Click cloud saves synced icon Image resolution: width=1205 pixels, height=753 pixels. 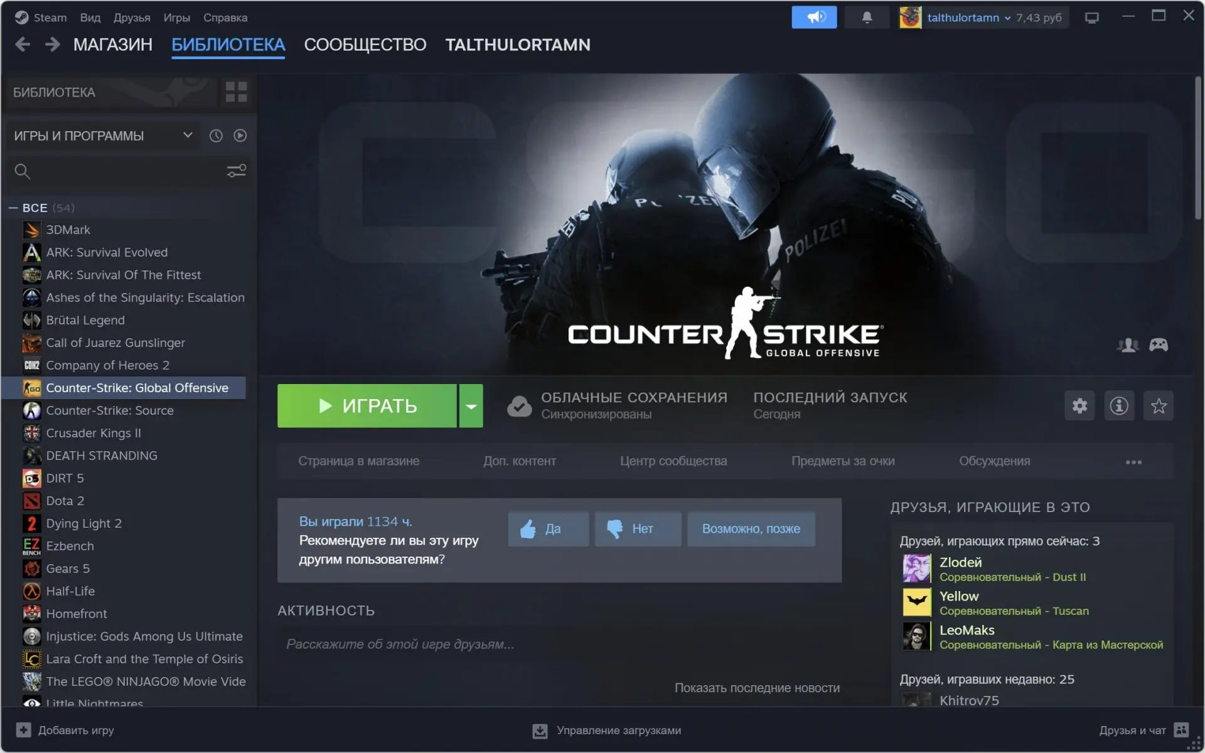pos(520,406)
